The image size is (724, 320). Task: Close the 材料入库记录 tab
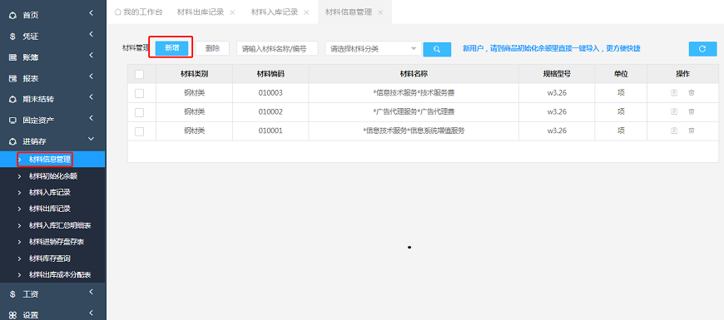(306, 12)
